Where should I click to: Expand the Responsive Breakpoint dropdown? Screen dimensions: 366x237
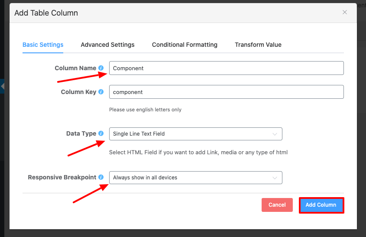tap(195, 178)
